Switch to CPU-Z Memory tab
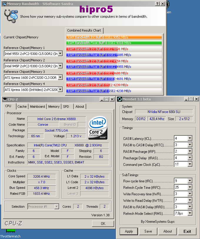Image resolution: width=200 pixels, height=239 pixels. point(54,107)
